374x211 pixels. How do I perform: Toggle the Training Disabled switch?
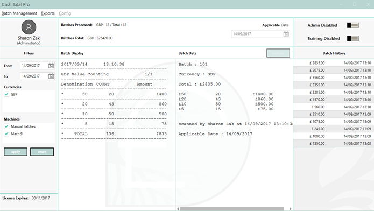tap(353, 38)
